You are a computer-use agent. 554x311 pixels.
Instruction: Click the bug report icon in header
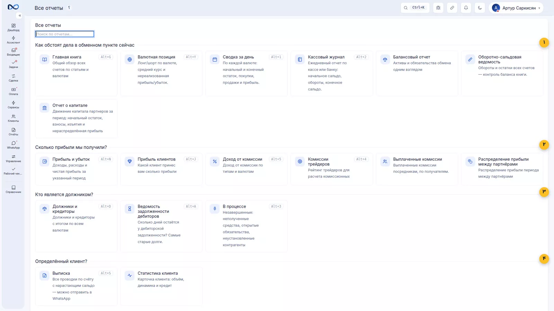[x=438, y=8]
